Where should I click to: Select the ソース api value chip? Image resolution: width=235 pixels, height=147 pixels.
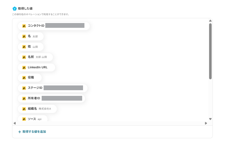point(32,119)
